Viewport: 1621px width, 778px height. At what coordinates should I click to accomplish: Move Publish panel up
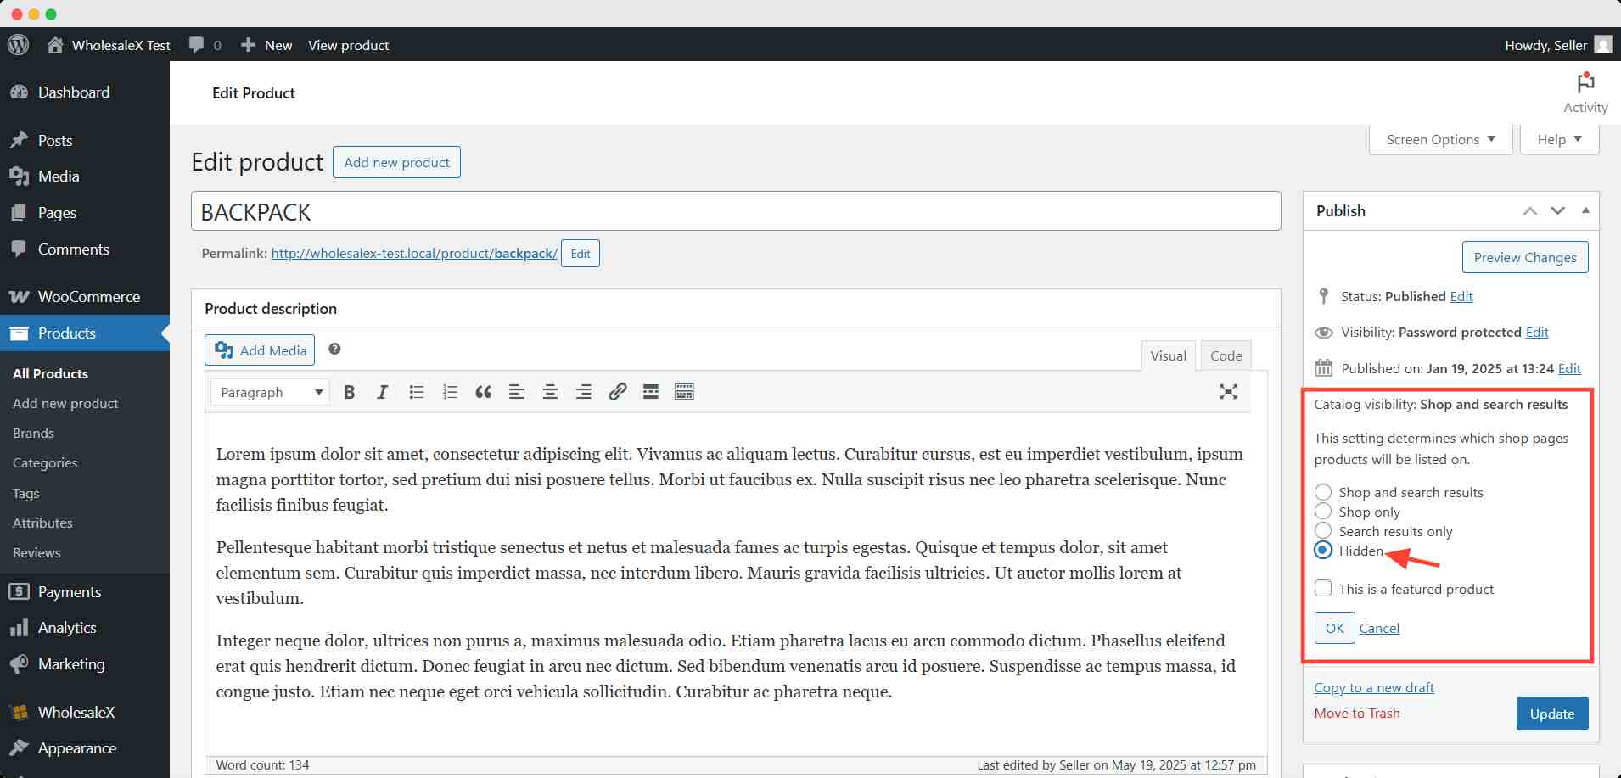click(x=1529, y=210)
